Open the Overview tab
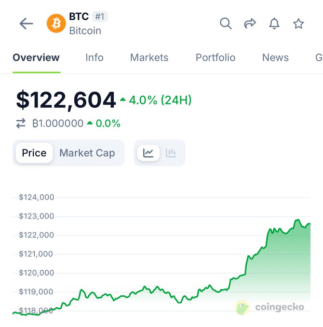The height and width of the screenshot is (327, 323). (36, 58)
